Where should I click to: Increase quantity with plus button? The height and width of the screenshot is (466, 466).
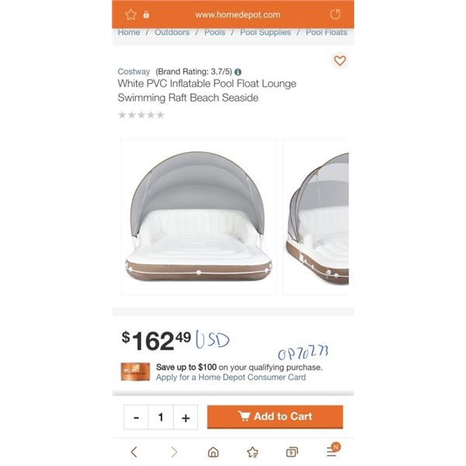(x=186, y=417)
